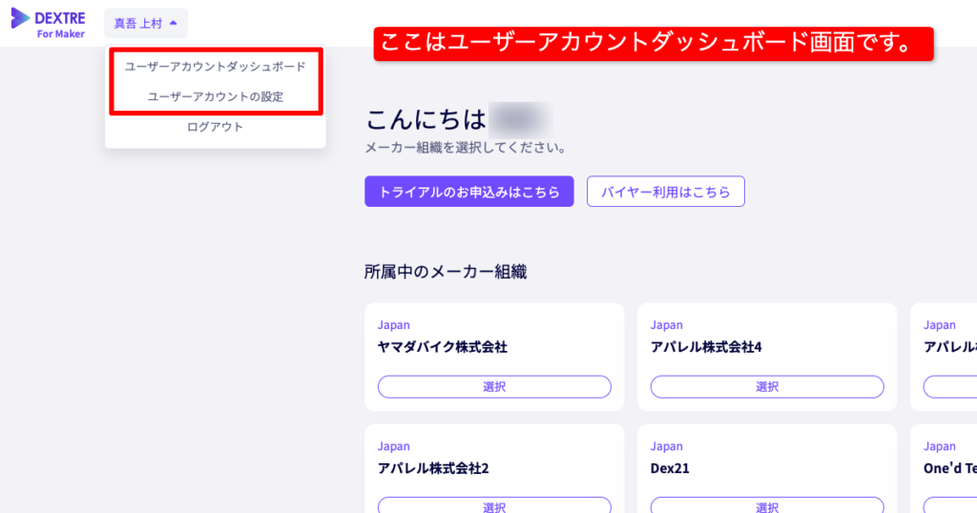Select the アパレル株式会社2 organization name
The height and width of the screenshot is (513, 977).
coord(433,468)
